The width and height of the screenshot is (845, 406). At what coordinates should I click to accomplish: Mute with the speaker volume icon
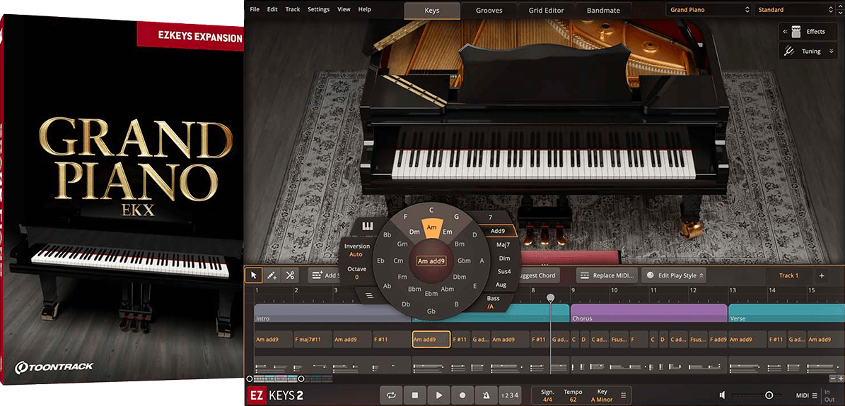(x=722, y=395)
